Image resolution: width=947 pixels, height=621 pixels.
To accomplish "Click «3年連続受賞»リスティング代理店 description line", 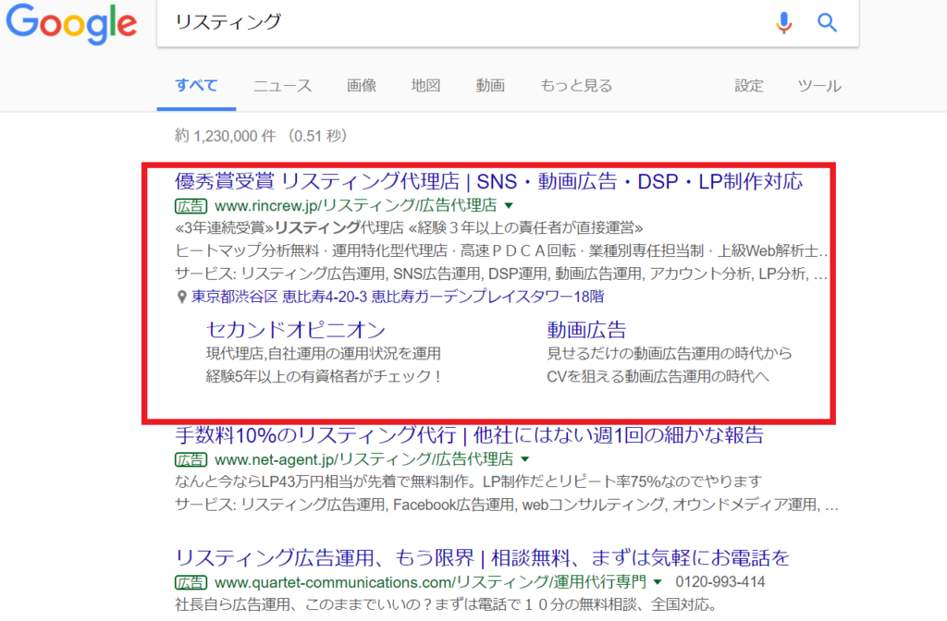I will pos(409,227).
